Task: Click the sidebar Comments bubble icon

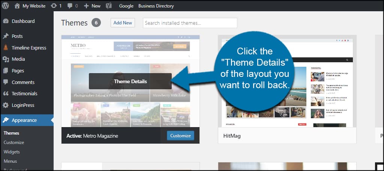Action: 6,82
